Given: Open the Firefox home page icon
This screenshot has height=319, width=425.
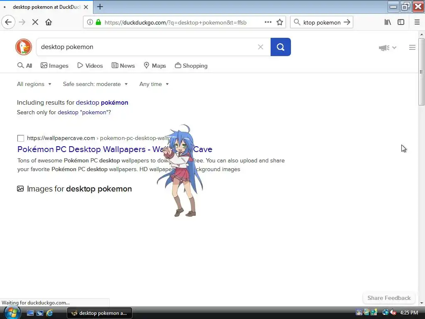Looking at the screenshot, I should (x=49, y=22).
